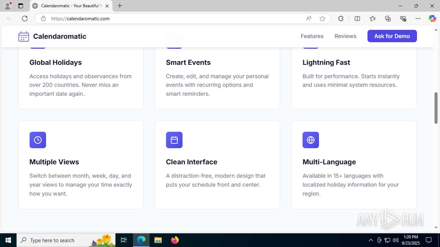Click the Ask for Demo button
The width and height of the screenshot is (440, 247).
pos(392,36)
